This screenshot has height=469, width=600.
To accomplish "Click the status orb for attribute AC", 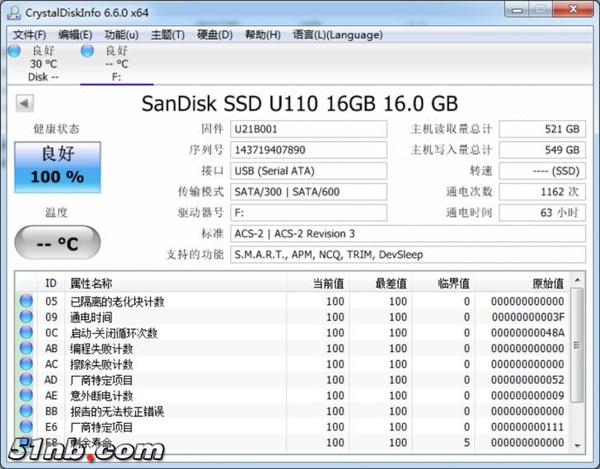I will (26, 363).
